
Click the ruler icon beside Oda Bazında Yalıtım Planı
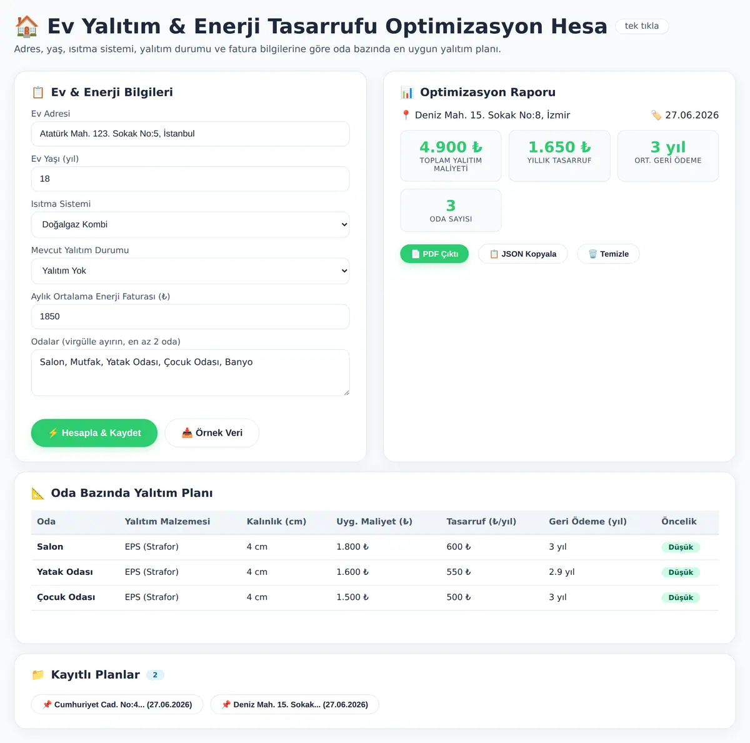click(38, 493)
